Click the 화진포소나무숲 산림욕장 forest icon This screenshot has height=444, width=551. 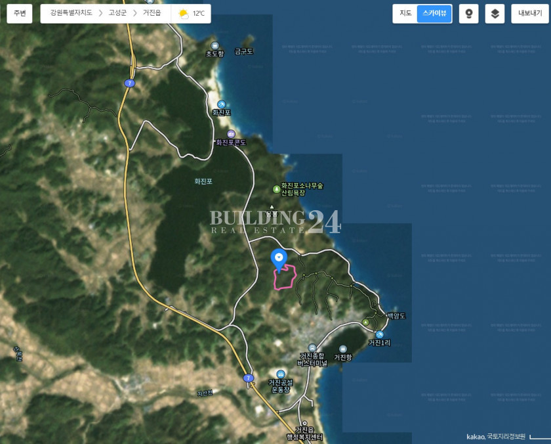tap(276, 190)
